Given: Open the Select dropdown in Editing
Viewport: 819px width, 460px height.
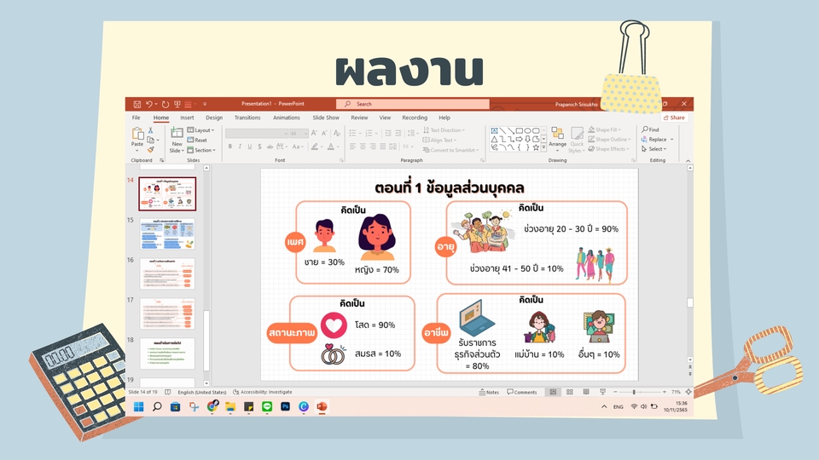Looking at the screenshot, I should (x=654, y=148).
